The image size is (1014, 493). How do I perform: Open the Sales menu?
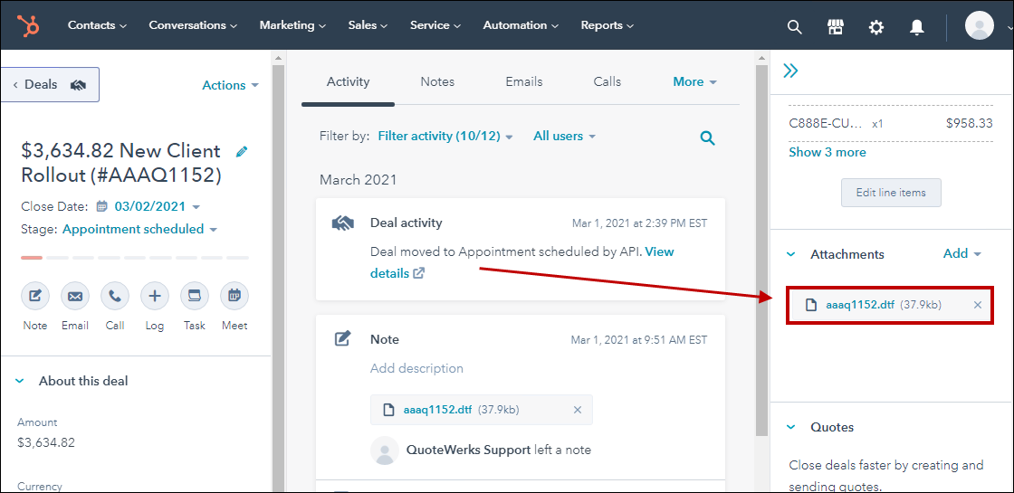[x=368, y=25]
